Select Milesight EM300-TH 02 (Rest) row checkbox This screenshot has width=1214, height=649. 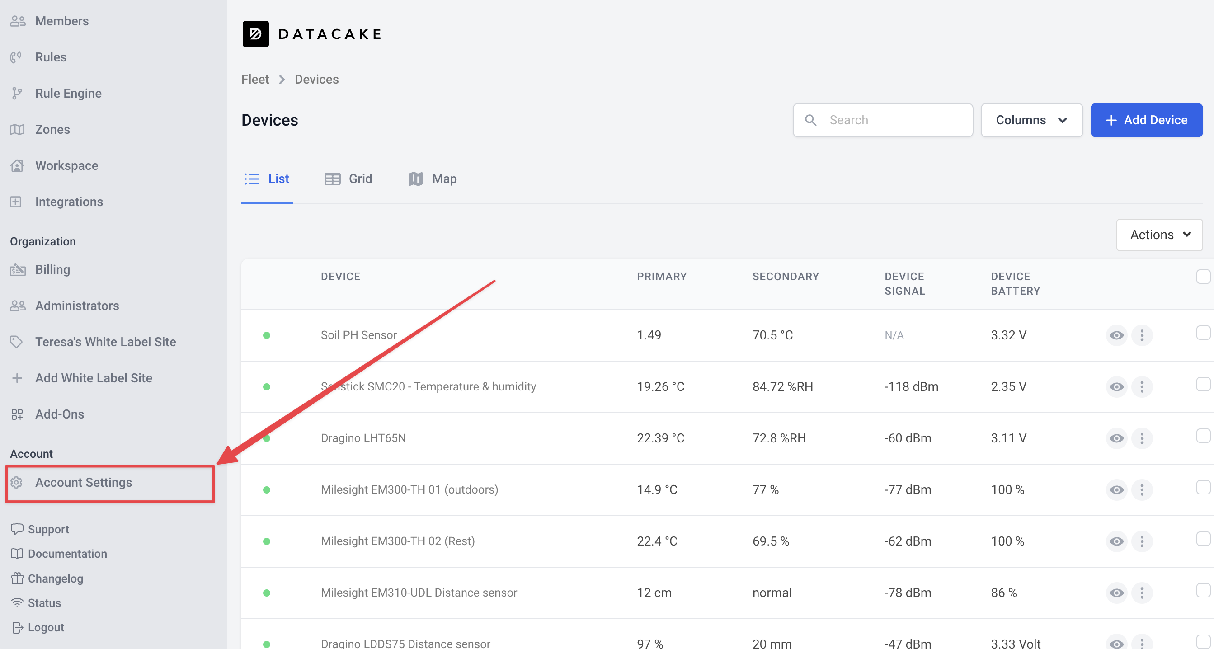coord(1203,539)
